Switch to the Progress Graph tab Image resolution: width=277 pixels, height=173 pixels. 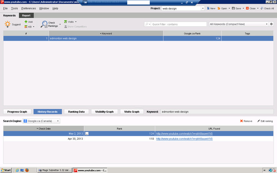click(x=17, y=112)
